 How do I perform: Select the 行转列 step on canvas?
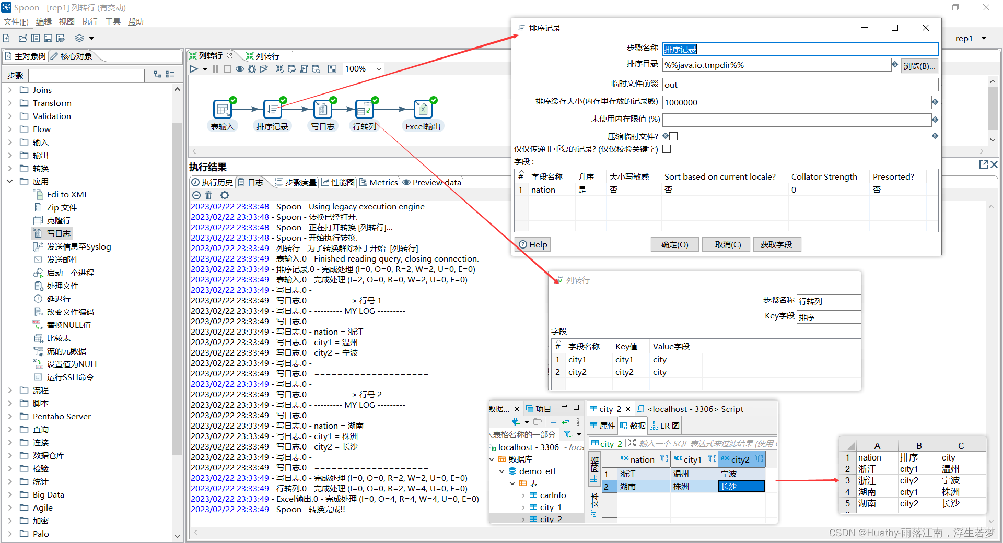coord(365,109)
